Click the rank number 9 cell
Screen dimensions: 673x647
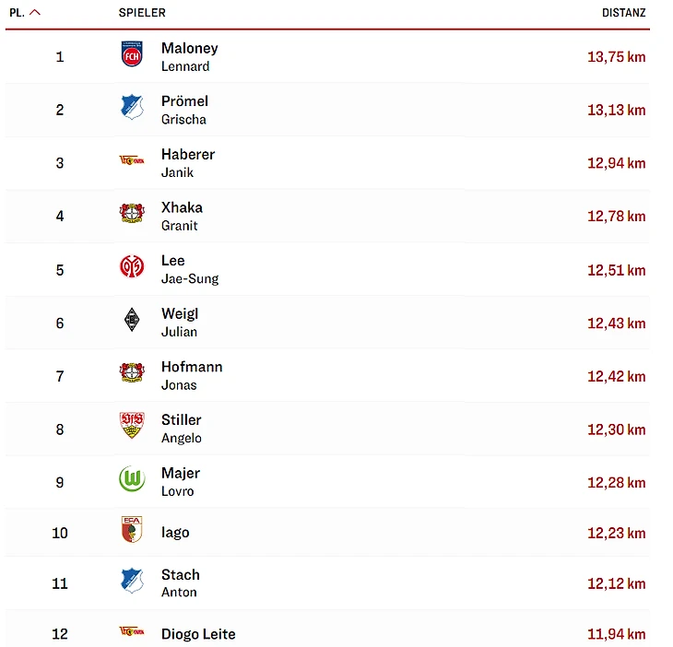click(60, 482)
